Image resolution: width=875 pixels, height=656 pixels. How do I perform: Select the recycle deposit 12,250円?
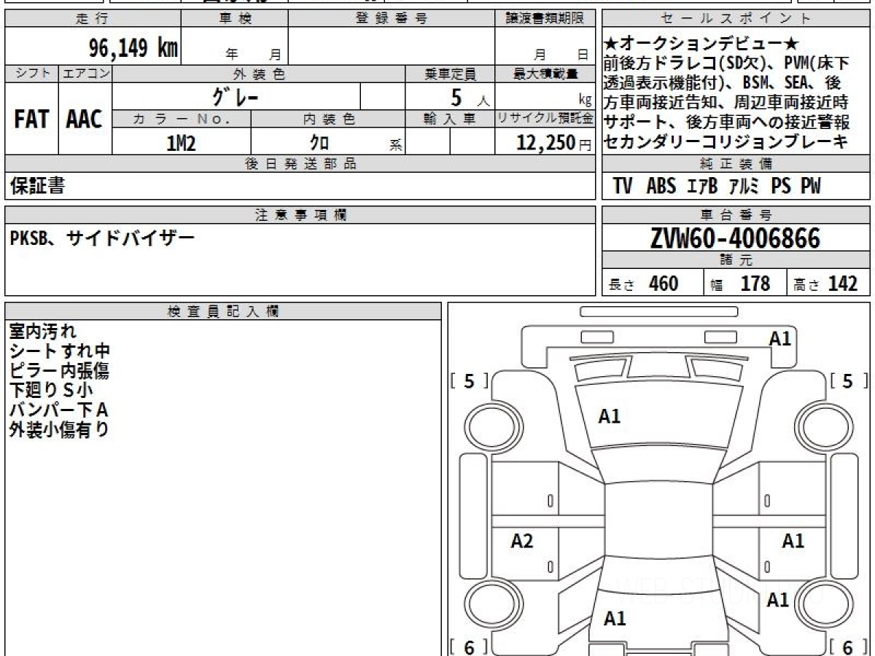pos(554,143)
